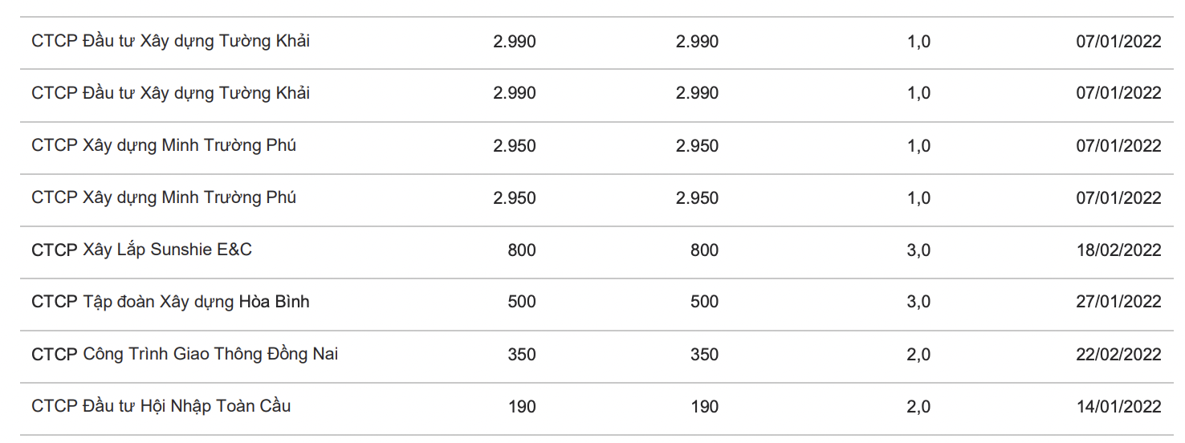Select the leftmost 800 value

point(521,250)
